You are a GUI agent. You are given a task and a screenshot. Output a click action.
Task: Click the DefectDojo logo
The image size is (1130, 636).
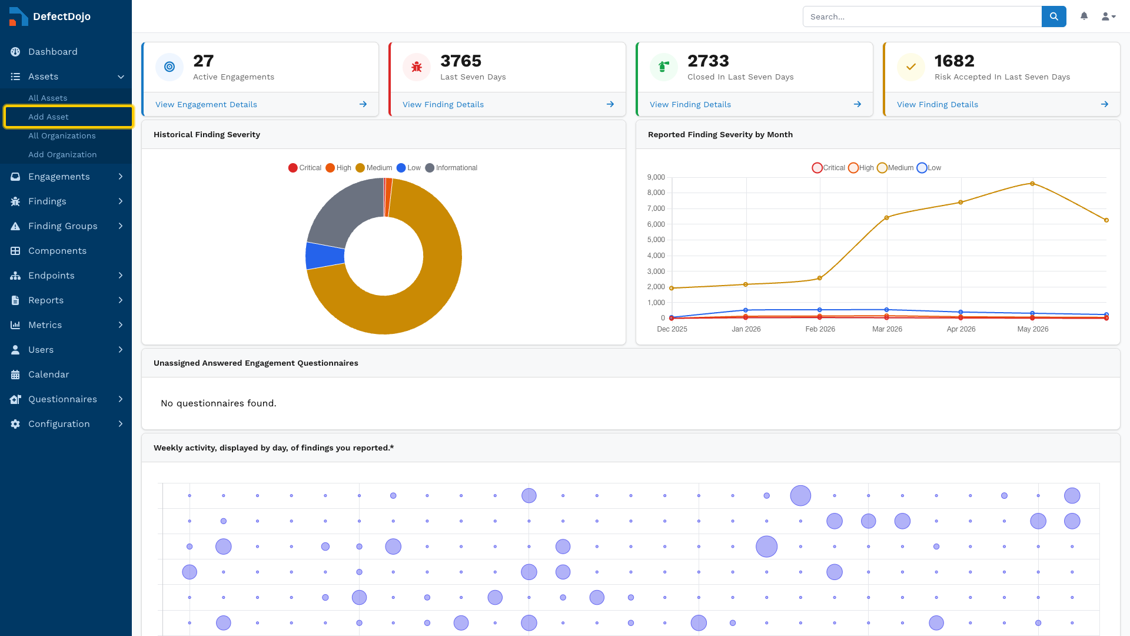coord(50,16)
